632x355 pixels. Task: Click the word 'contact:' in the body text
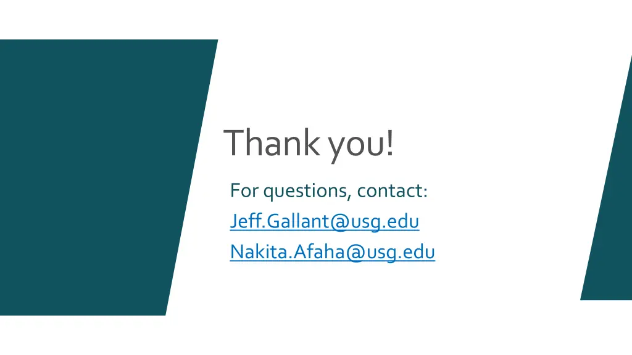(x=392, y=191)
